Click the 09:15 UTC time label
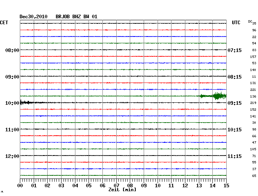Screen dimensions: 258x196 [x=235, y=103]
